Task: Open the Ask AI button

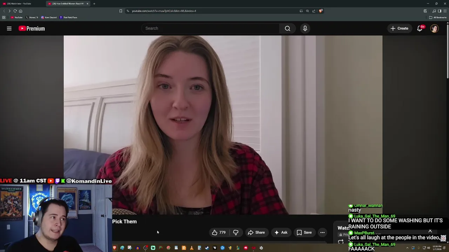Action: [x=281, y=232]
